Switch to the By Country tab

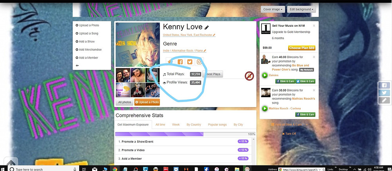point(194,124)
